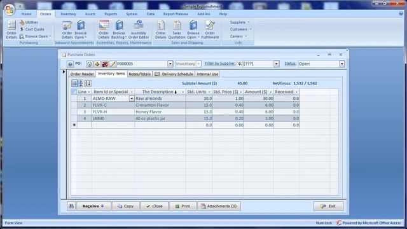Viewport: 407px width, 229px height.
Task: Switch to Internal Use tab
Action: pos(207,74)
